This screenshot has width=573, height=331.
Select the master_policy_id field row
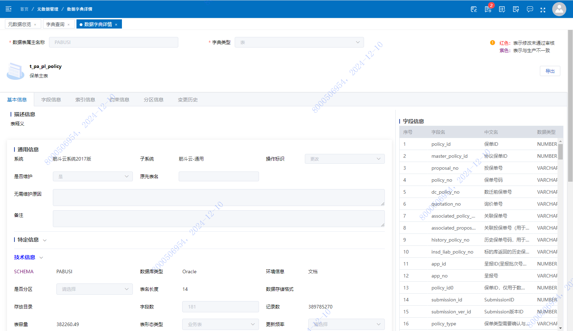click(x=479, y=156)
